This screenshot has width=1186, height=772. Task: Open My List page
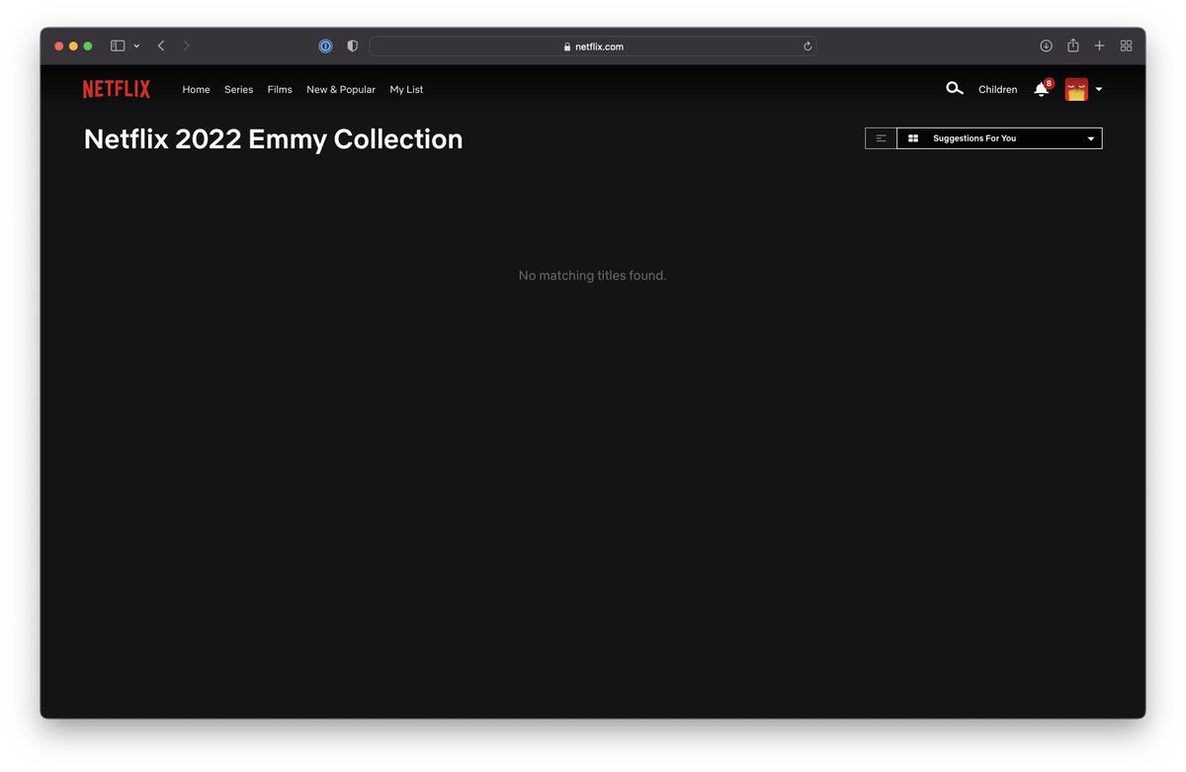[x=406, y=89]
